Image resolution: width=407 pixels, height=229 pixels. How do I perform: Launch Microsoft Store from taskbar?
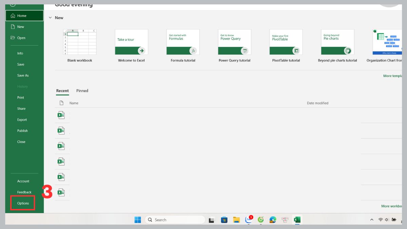[224, 220]
